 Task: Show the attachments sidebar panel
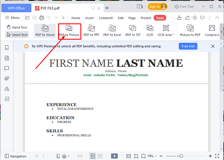[7, 78]
